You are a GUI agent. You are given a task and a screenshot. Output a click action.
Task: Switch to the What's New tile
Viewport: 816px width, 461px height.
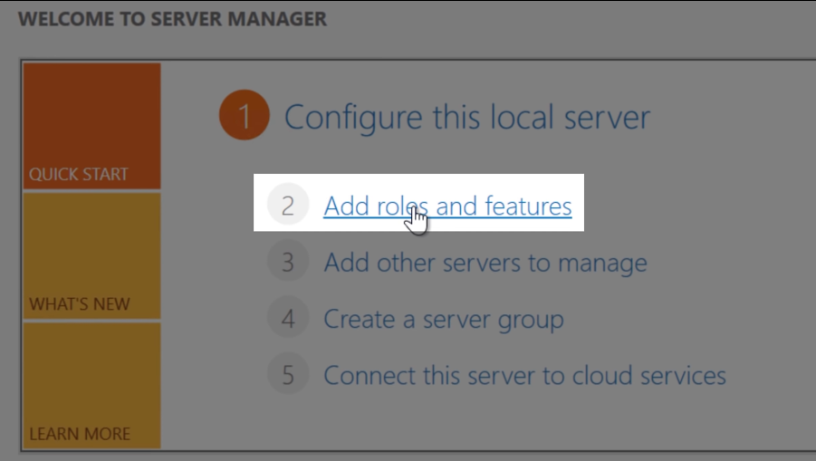(x=91, y=256)
